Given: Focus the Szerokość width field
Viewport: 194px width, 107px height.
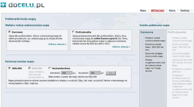Looking at the screenshot, I should (x=67, y=73).
